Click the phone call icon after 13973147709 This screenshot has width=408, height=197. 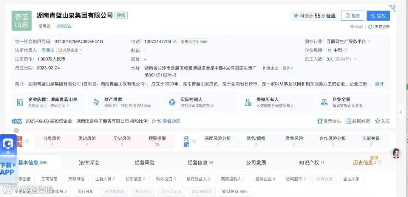175,42
